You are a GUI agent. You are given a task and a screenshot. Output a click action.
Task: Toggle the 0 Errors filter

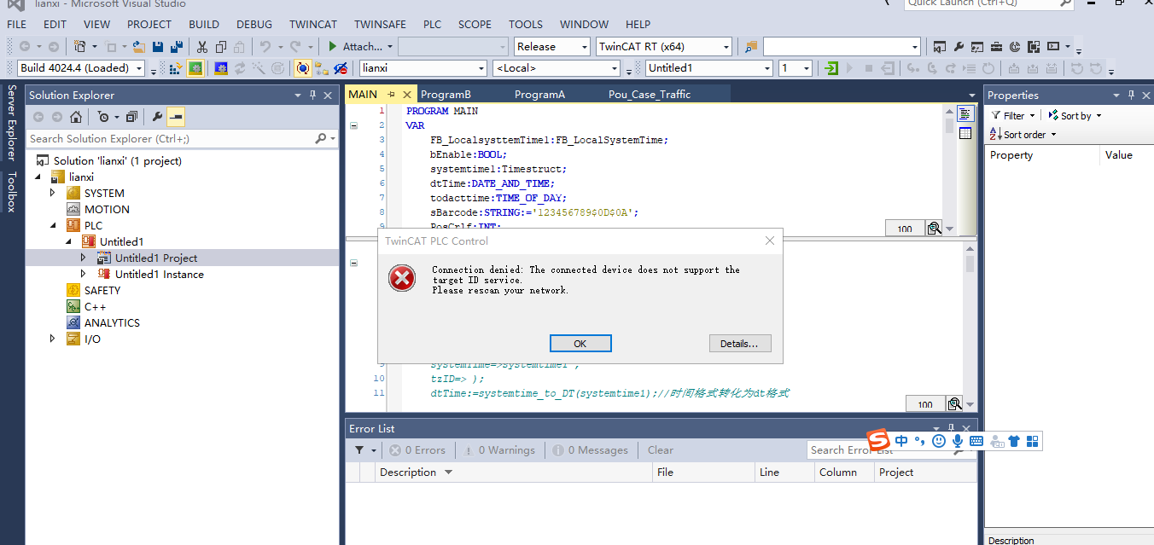coord(417,450)
